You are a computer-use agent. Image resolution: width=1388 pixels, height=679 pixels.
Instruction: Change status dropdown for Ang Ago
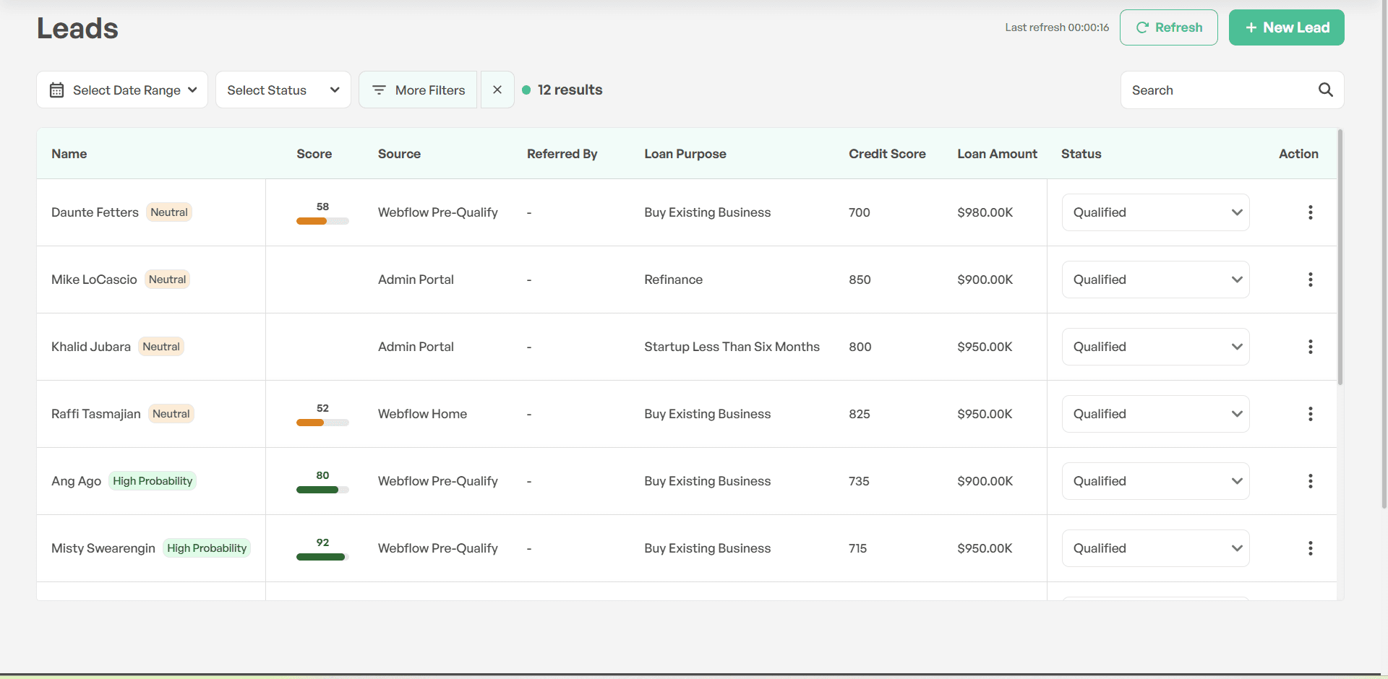[x=1155, y=481]
